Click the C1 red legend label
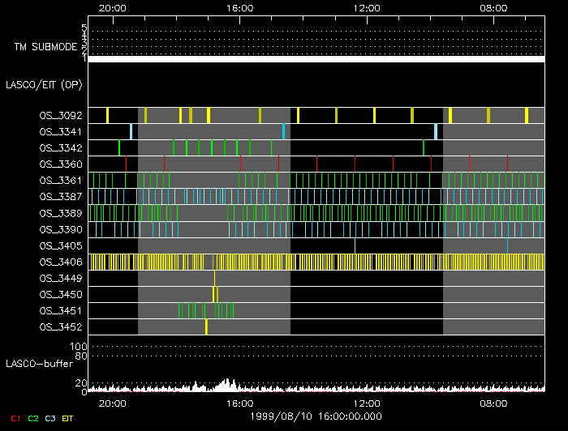This screenshot has height=431, width=568. 12,418
